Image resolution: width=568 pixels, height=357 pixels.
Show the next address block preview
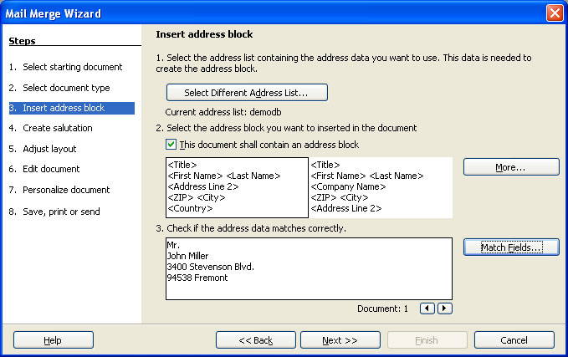[x=444, y=309]
